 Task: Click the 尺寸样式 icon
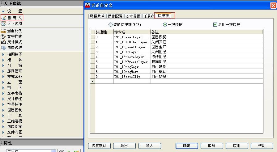[x=3, y=42]
